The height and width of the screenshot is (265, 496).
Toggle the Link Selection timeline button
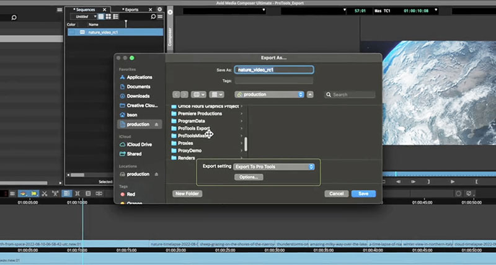[66, 194]
